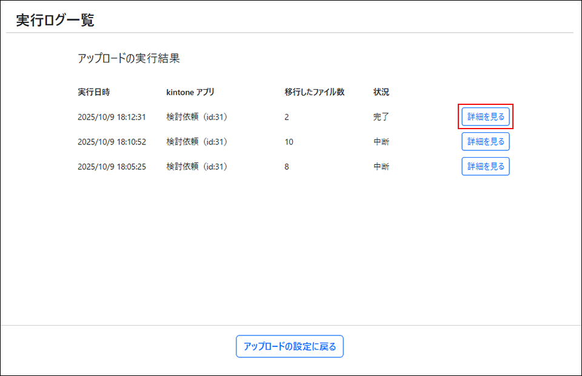Open details of the 18:10:52 run
Screen dimensions: 582x376
486,141
